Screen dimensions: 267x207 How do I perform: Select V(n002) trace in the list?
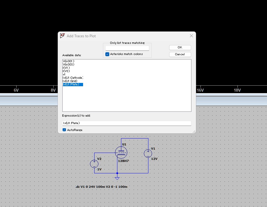(68, 65)
